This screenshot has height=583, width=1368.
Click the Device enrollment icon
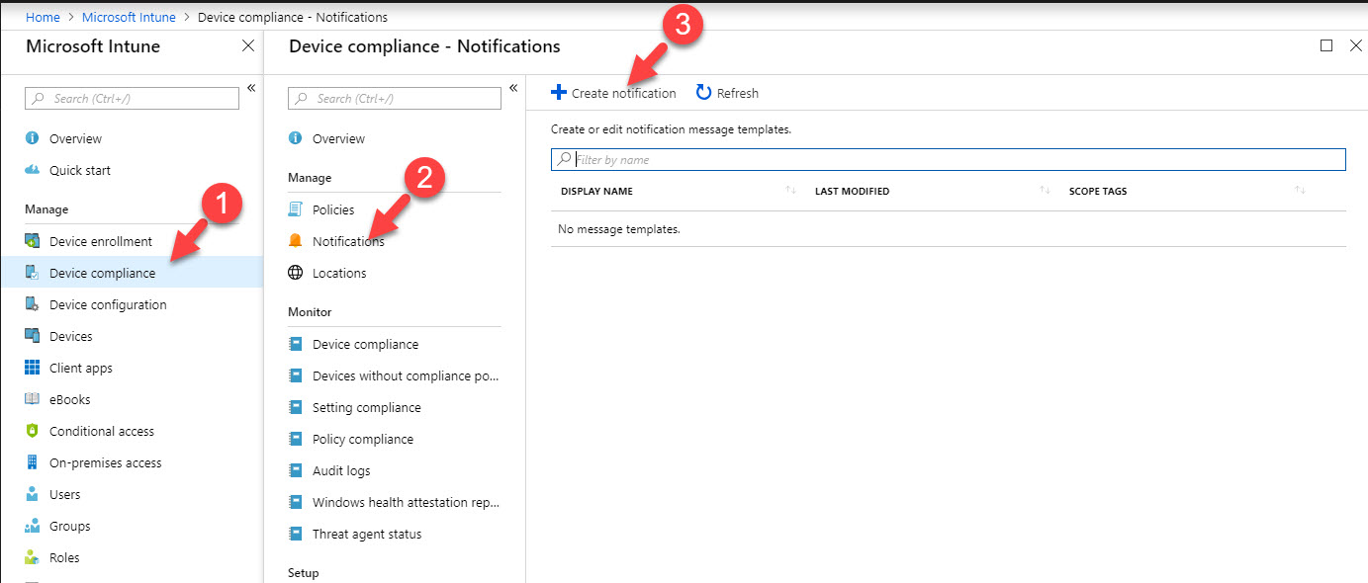tap(32, 241)
